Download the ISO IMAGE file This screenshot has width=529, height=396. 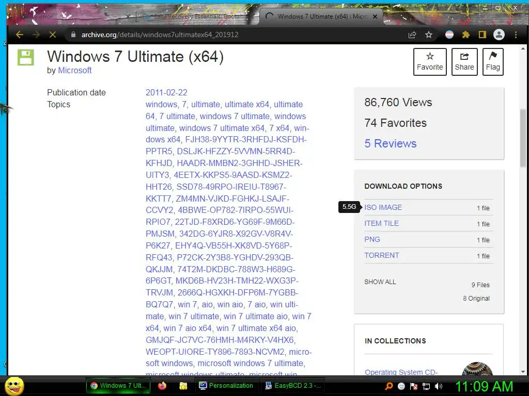(x=383, y=207)
